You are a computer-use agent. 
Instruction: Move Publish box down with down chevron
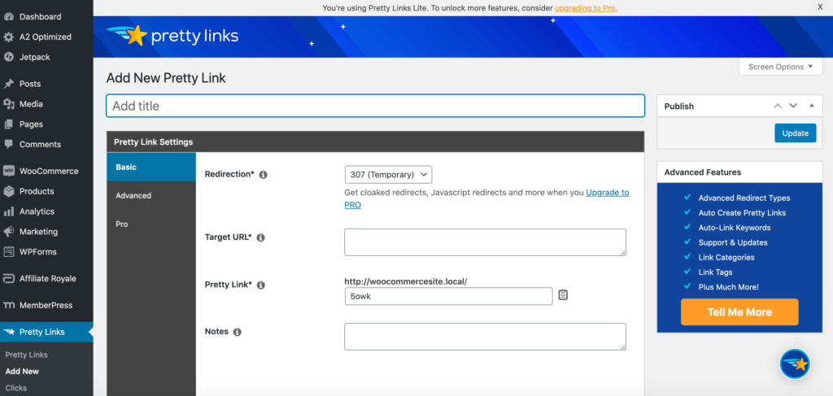coord(793,106)
